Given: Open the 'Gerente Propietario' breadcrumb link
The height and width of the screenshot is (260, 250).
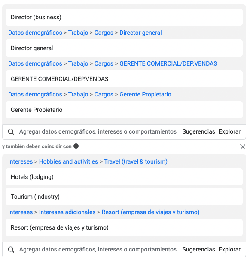Looking at the screenshot, I should pyautogui.click(x=145, y=94).
